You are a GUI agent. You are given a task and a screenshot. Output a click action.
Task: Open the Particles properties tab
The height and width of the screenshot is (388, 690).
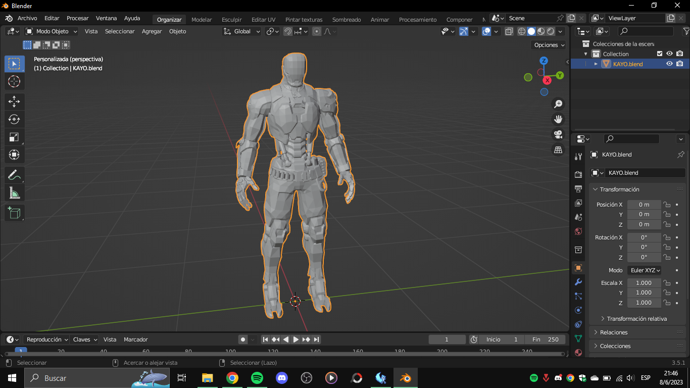[578, 296]
